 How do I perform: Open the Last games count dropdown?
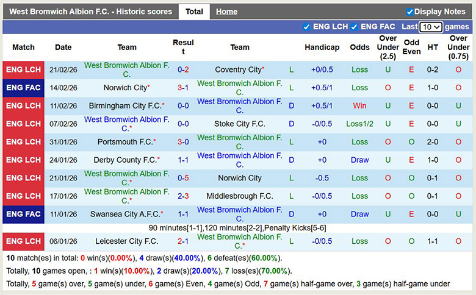431,27
